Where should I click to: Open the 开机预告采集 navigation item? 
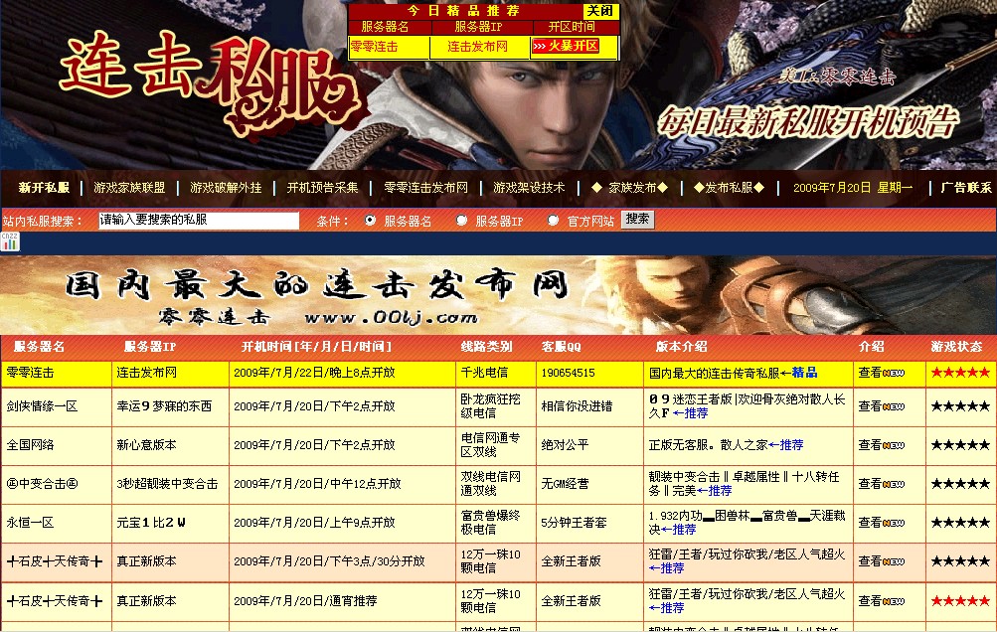pyautogui.click(x=322, y=188)
